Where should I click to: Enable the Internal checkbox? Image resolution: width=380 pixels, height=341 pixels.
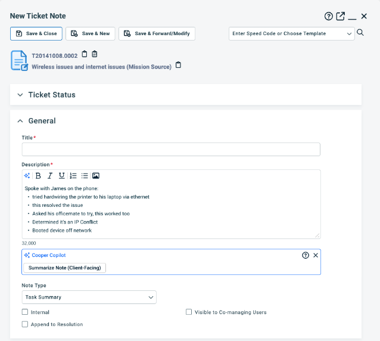[x=25, y=312]
